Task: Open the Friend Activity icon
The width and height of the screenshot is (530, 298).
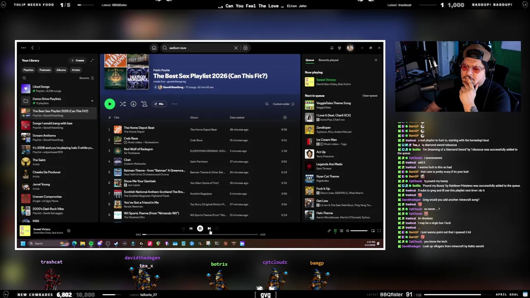Action: (x=340, y=48)
